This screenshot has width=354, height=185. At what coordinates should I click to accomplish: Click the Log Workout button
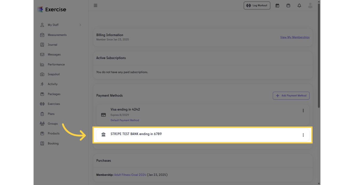click(x=257, y=5)
